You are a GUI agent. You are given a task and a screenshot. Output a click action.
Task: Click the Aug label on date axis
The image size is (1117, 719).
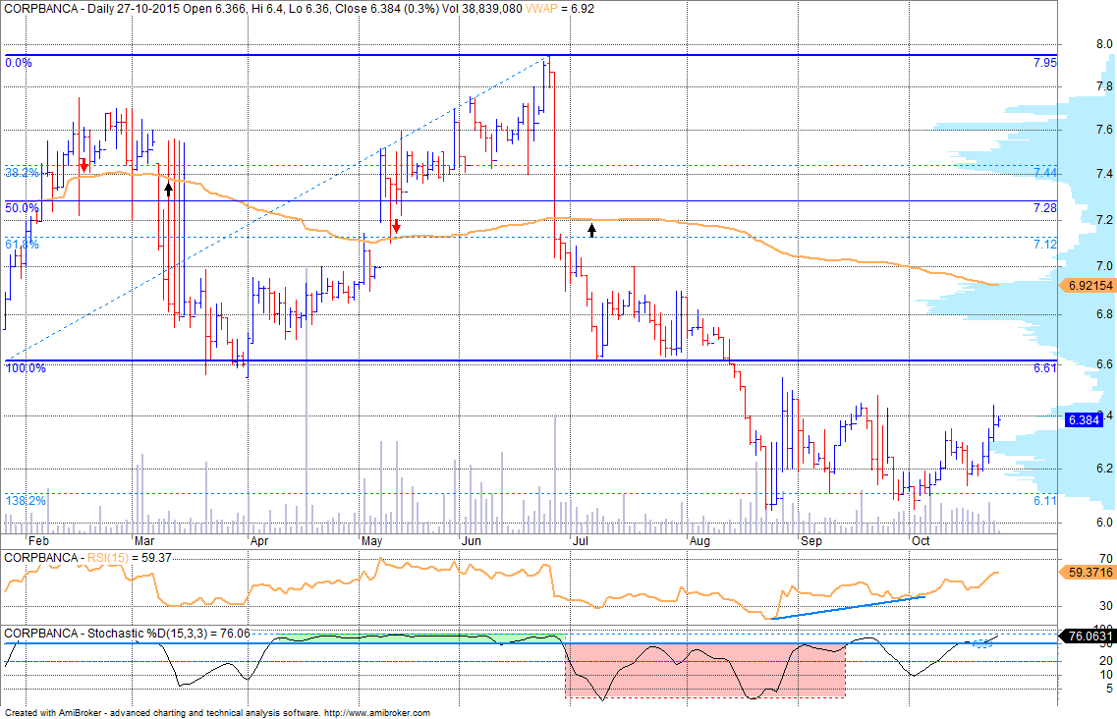click(x=699, y=541)
